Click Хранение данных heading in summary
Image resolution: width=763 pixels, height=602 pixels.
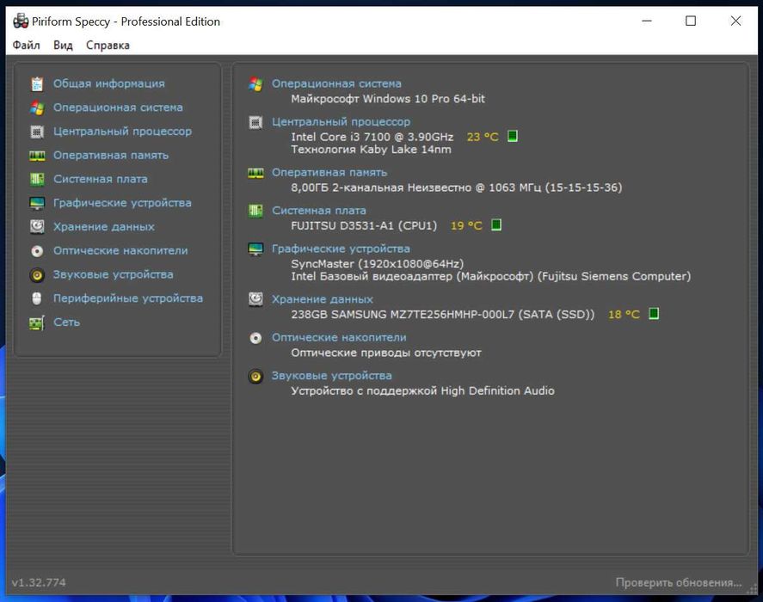322,299
